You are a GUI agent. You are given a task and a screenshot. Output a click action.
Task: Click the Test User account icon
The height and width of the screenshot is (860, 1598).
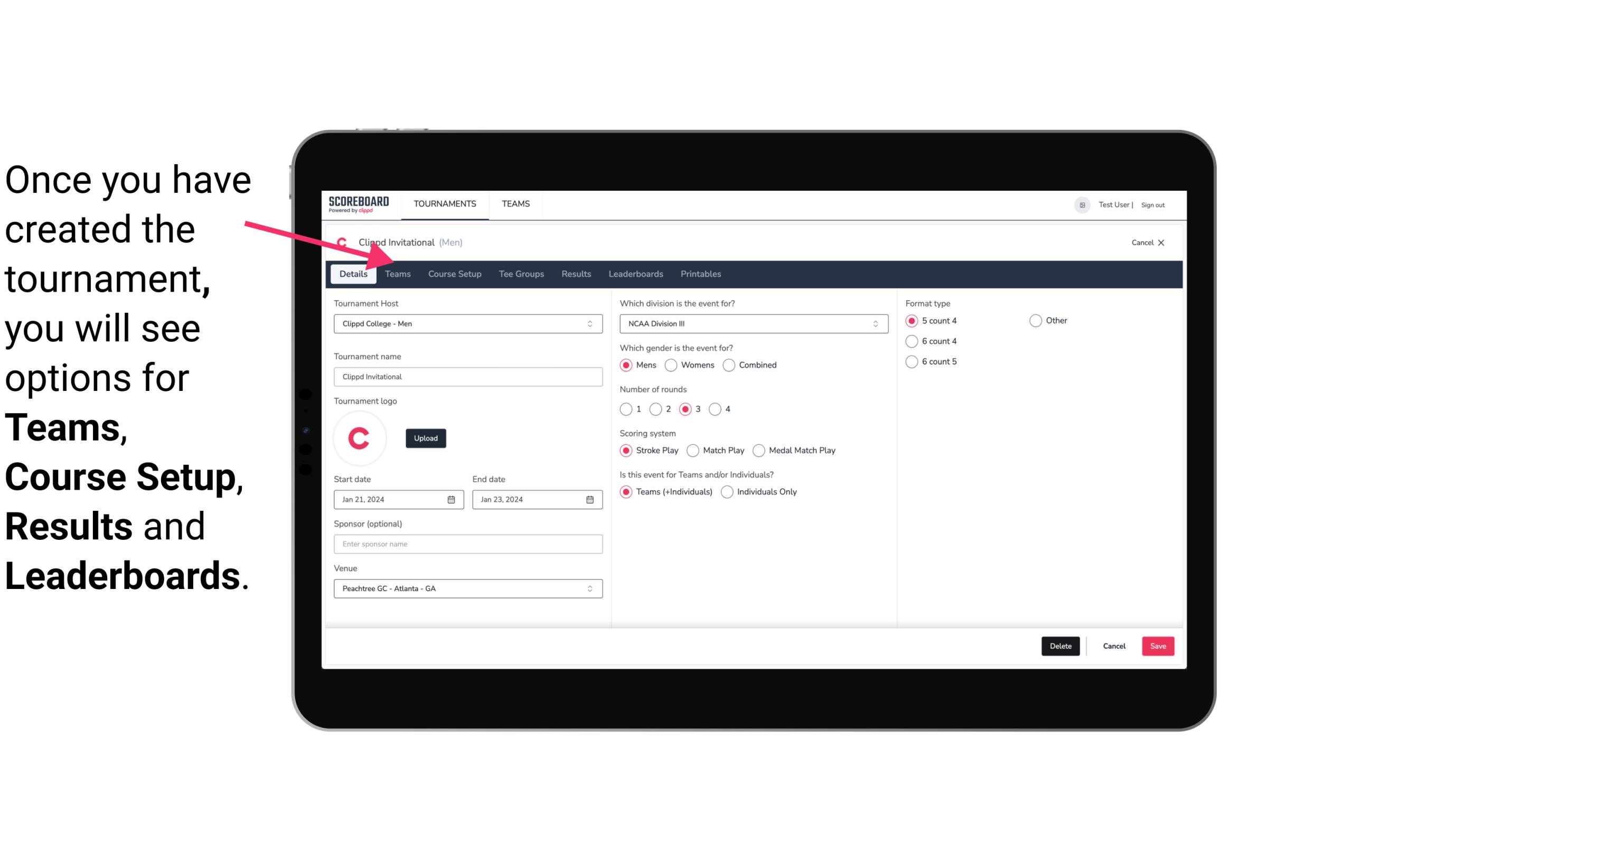(1083, 204)
